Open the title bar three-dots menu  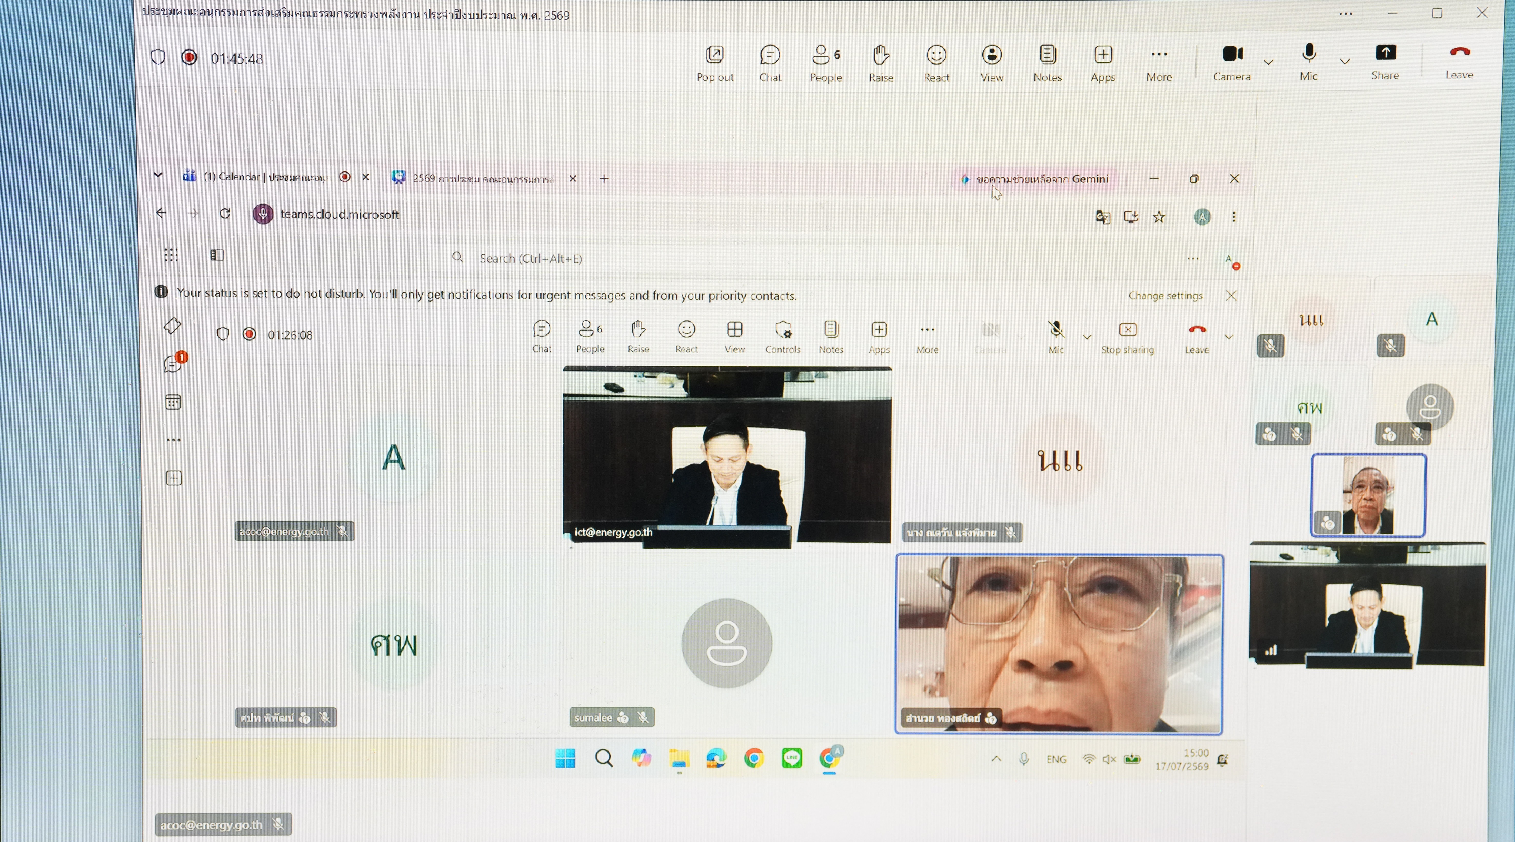pyautogui.click(x=1345, y=14)
